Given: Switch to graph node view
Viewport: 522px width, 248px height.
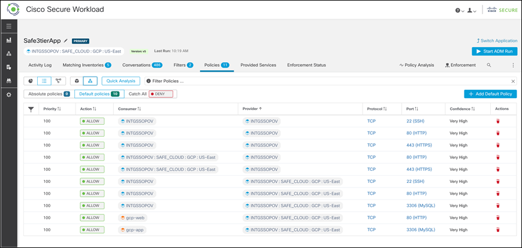Looking at the screenshot, I should (59, 81).
